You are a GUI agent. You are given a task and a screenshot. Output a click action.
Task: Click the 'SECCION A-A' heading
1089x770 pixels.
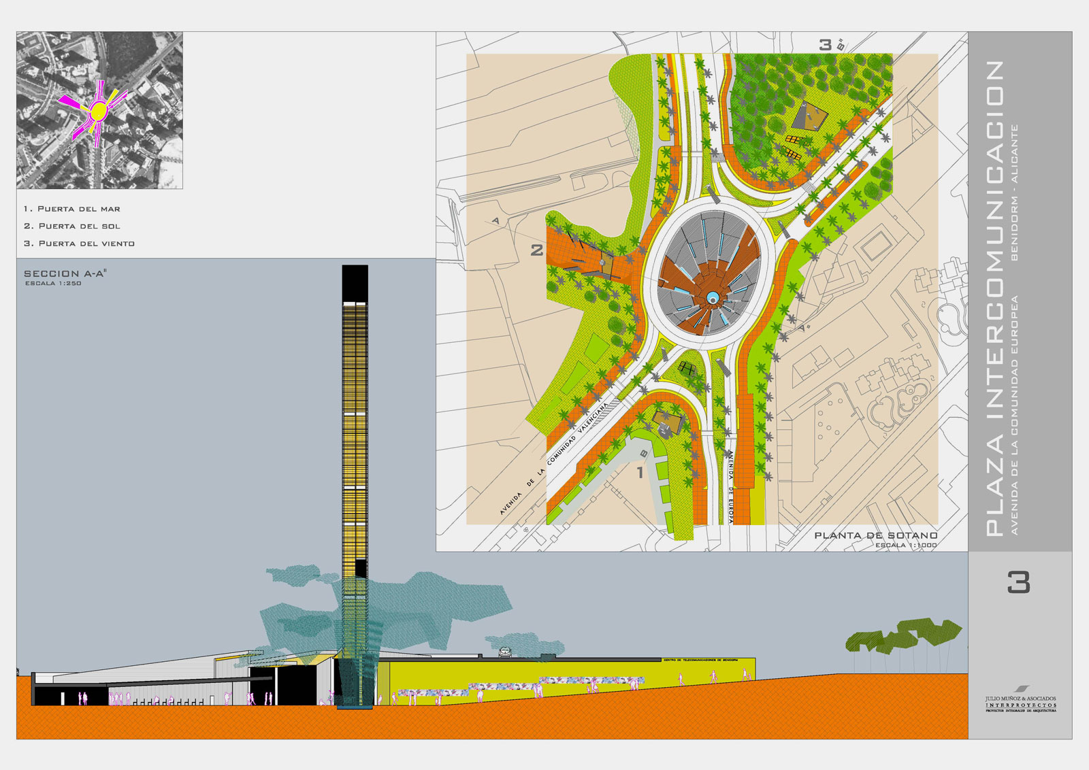(65, 273)
